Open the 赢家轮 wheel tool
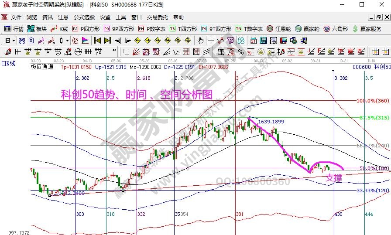 point(307,29)
